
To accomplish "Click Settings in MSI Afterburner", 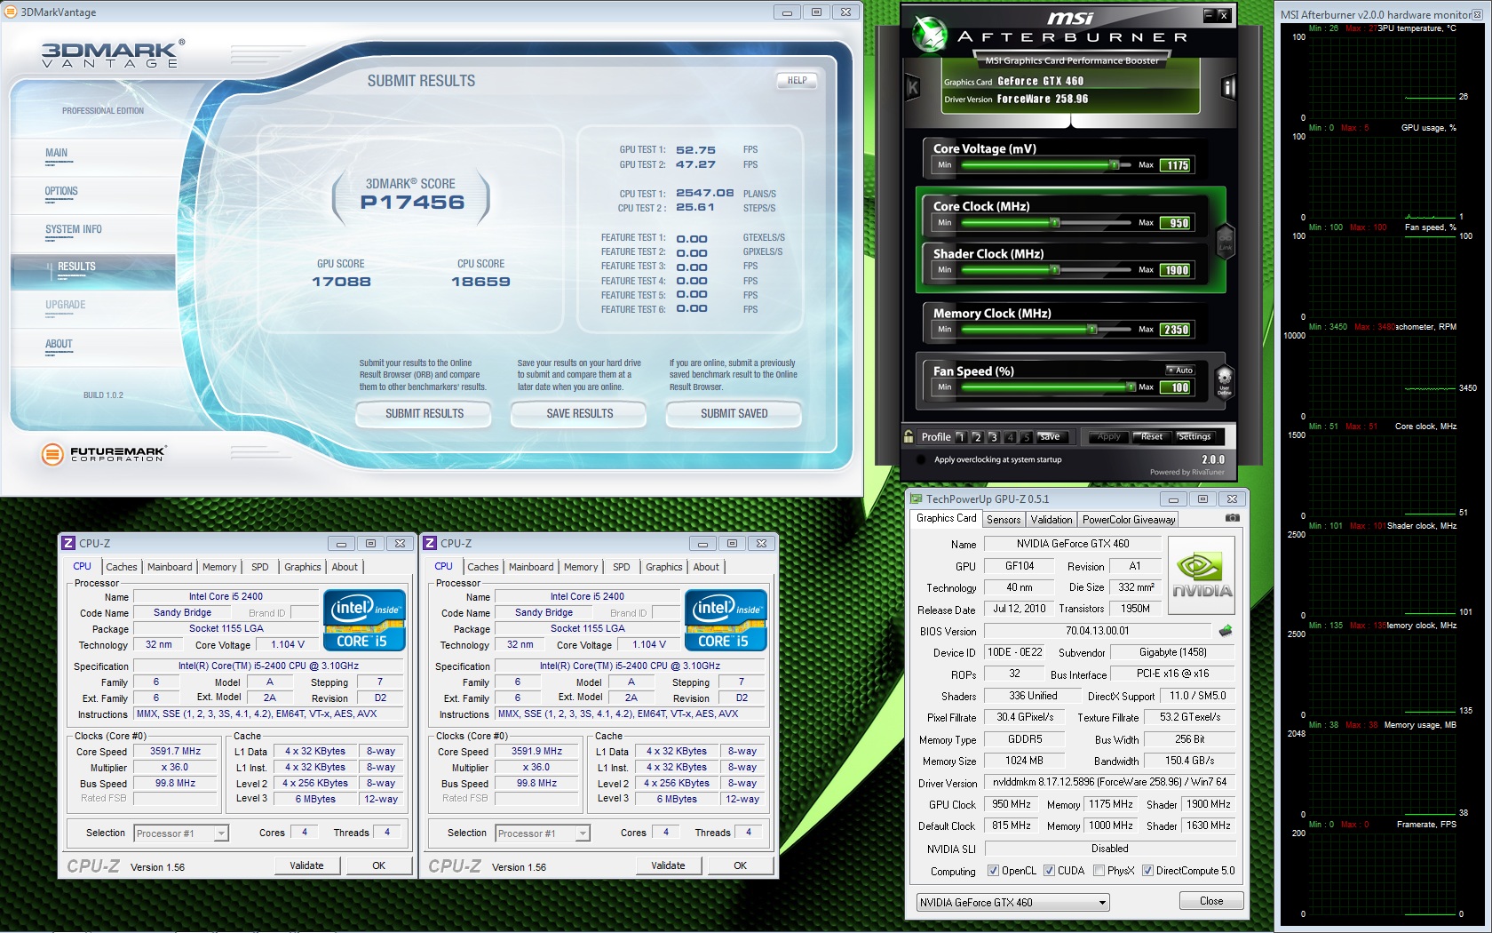I will [1194, 437].
